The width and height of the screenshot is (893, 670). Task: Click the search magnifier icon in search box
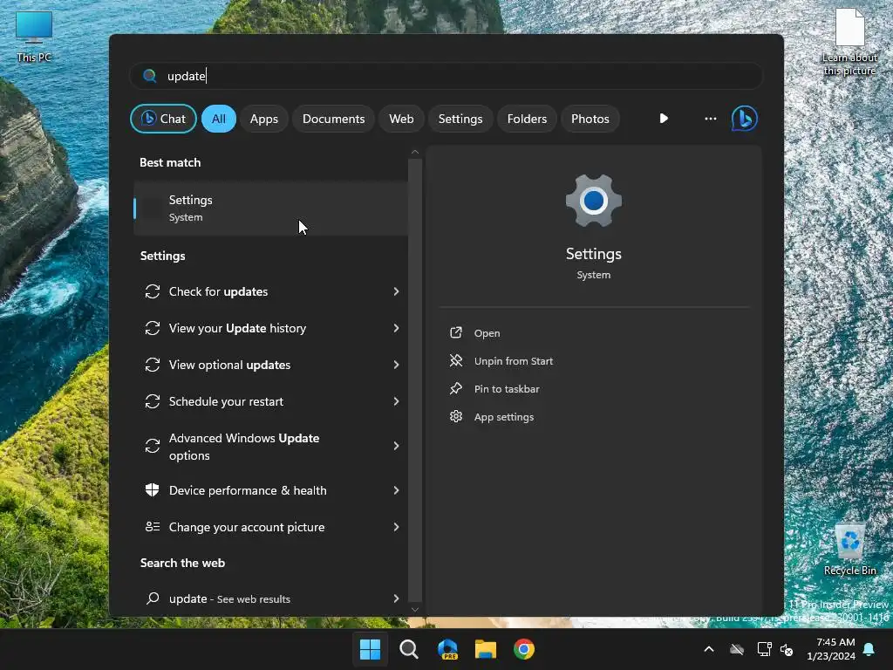click(150, 76)
